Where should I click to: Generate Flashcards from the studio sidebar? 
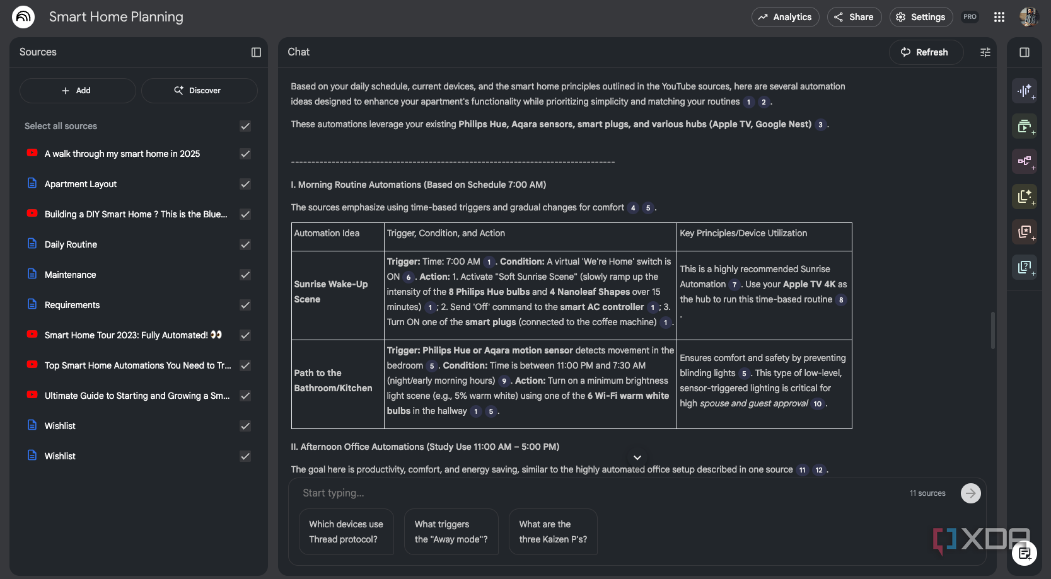pos(1025,231)
